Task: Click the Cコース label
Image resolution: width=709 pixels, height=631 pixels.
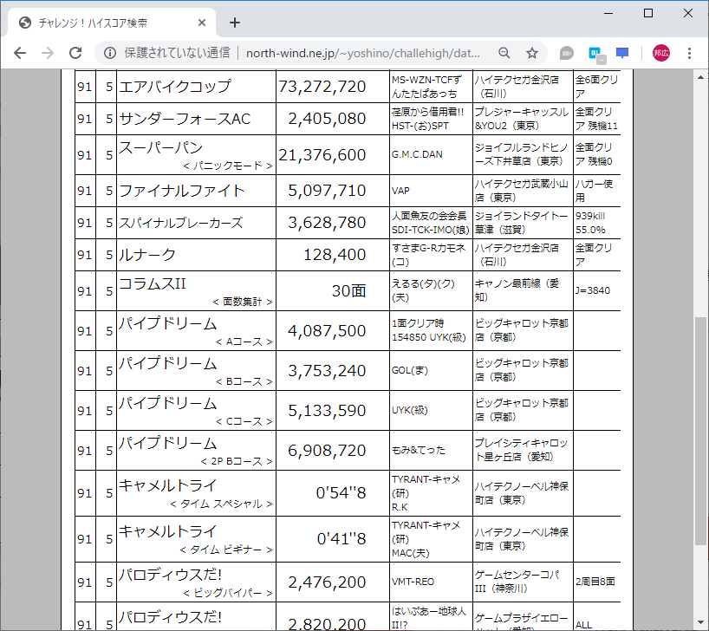Action: tap(244, 421)
